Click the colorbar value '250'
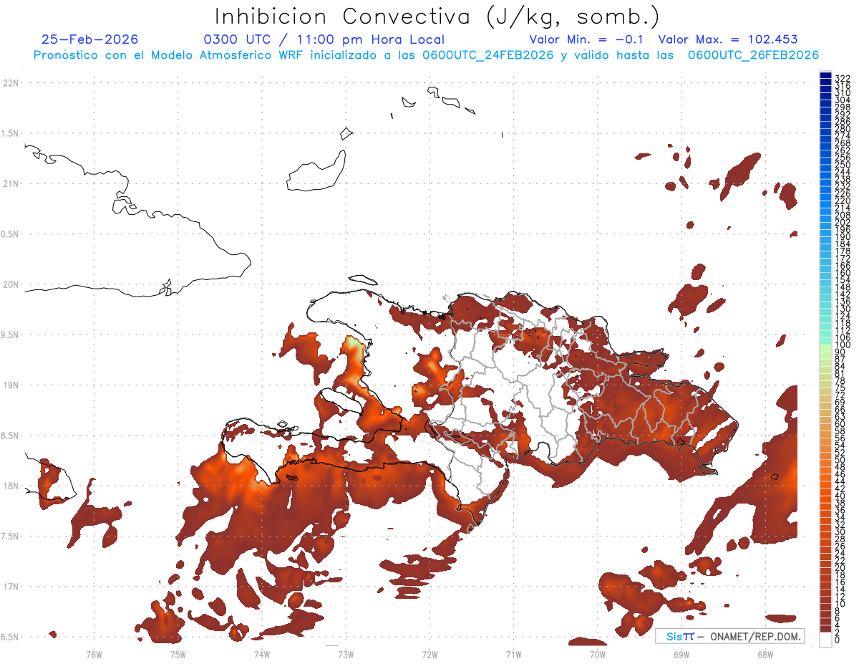The width and height of the screenshot is (859, 664). [842, 165]
